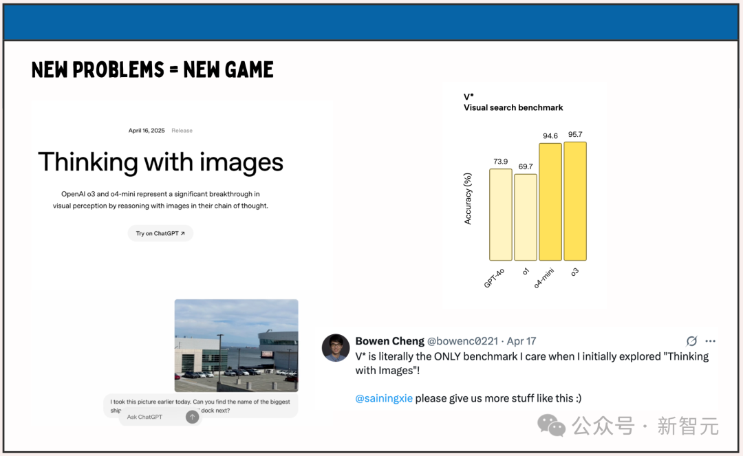The height and width of the screenshot is (456, 743).
Task: Click the 'April 16, 2025' date text
Action: click(x=147, y=130)
